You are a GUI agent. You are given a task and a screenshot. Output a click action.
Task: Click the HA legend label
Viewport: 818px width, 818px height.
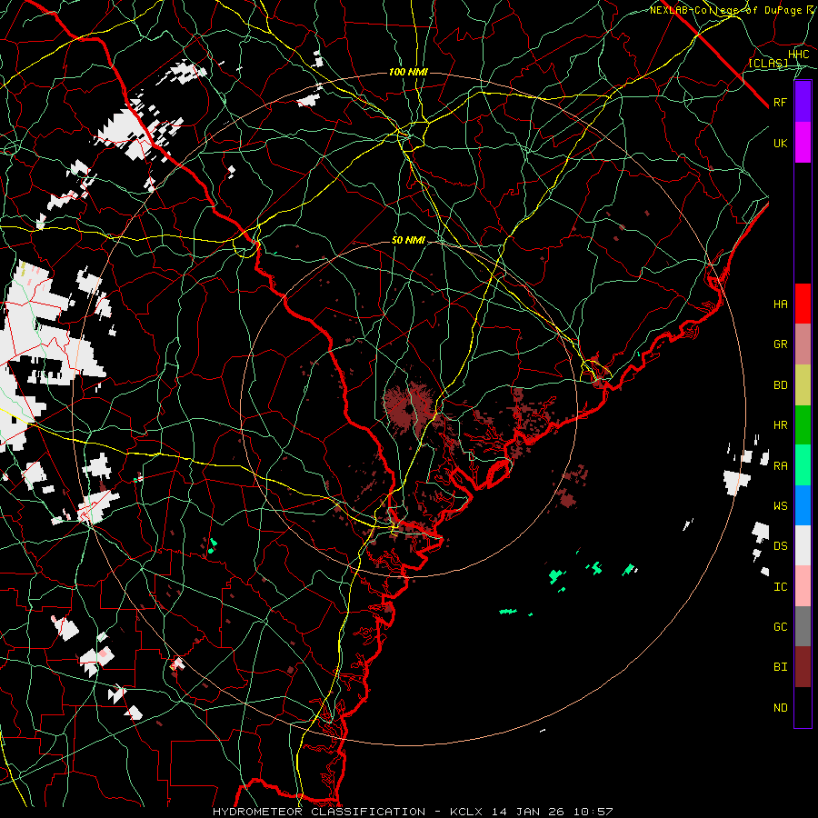(x=780, y=304)
